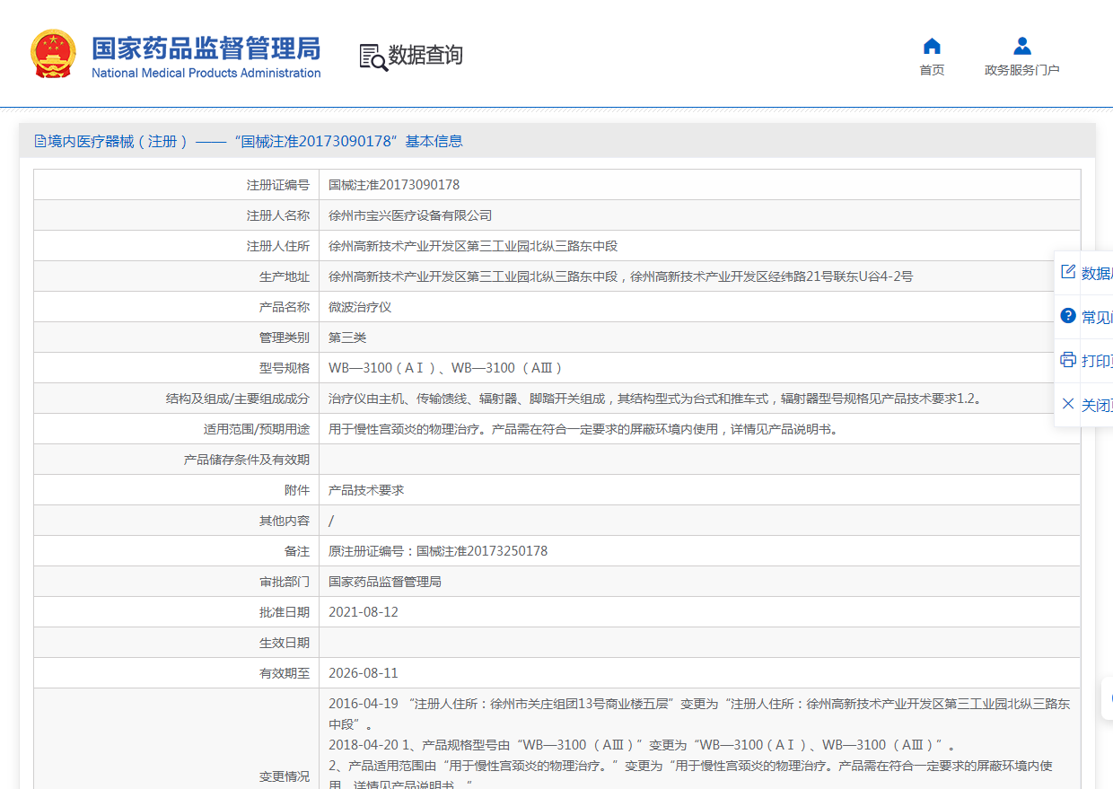Viewport: 1113px width, 789px height.
Task: Click 国家药品监督管理局 title
Action: point(206,48)
